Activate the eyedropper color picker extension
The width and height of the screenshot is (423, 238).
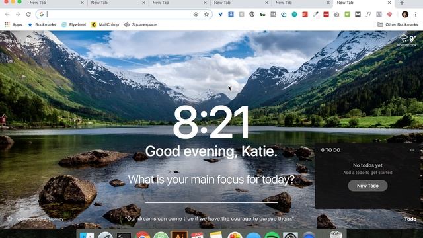coord(315,15)
